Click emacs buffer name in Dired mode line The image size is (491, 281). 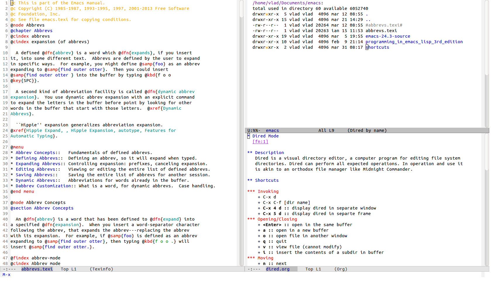click(272, 130)
